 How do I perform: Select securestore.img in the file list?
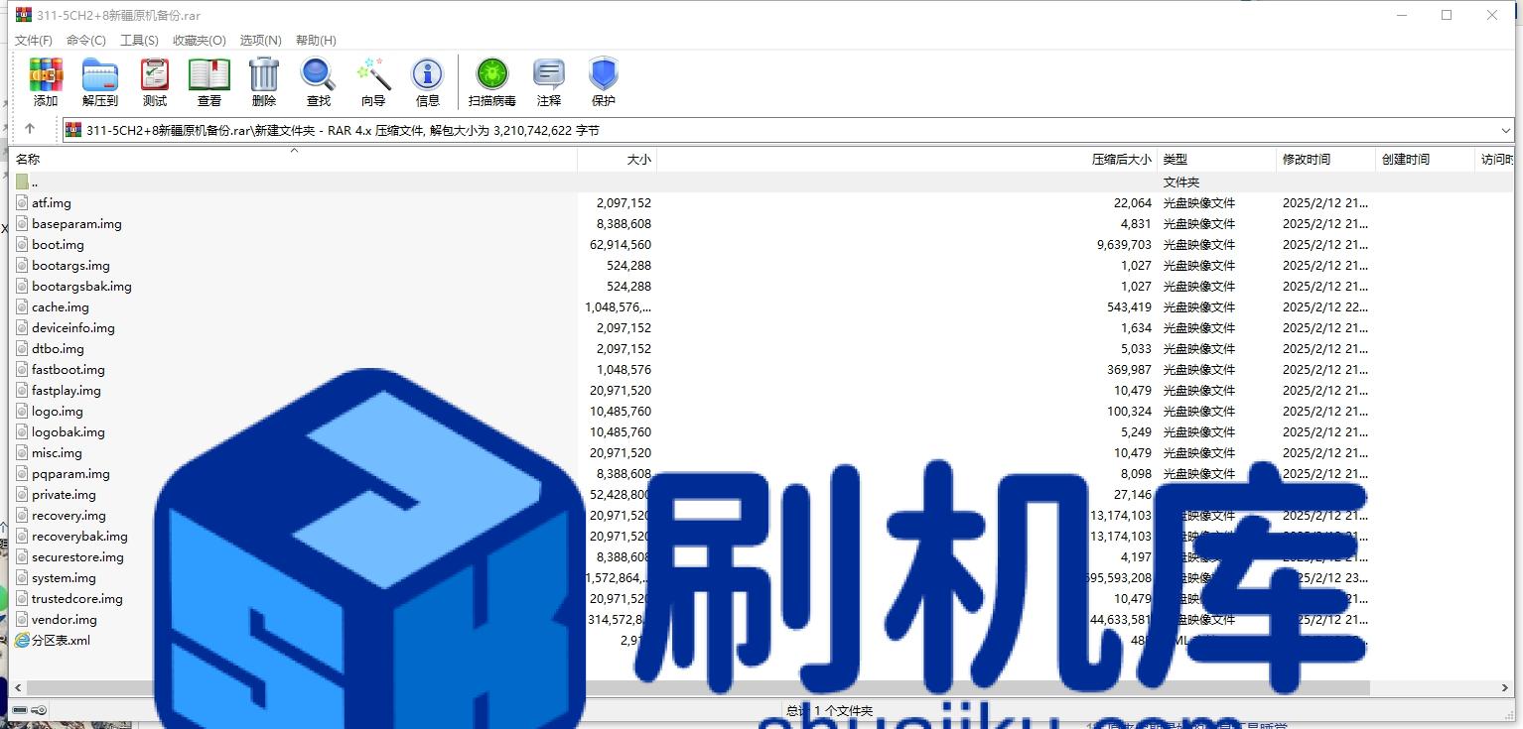click(77, 556)
